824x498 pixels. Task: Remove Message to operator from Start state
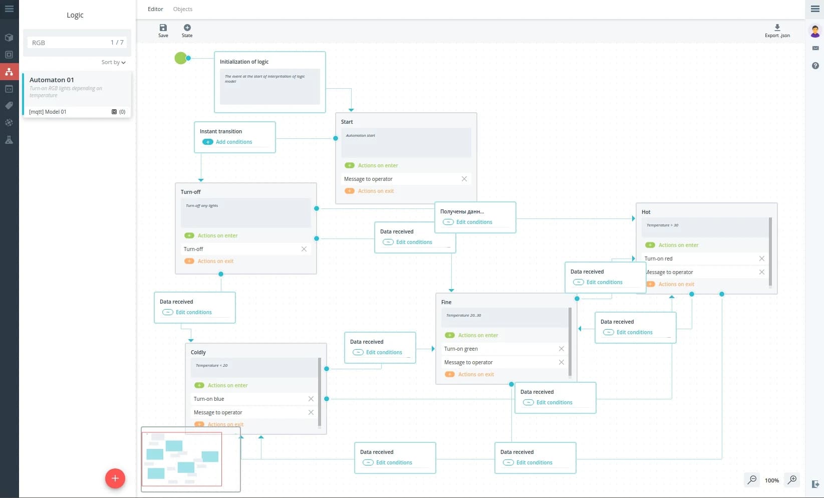pos(464,179)
